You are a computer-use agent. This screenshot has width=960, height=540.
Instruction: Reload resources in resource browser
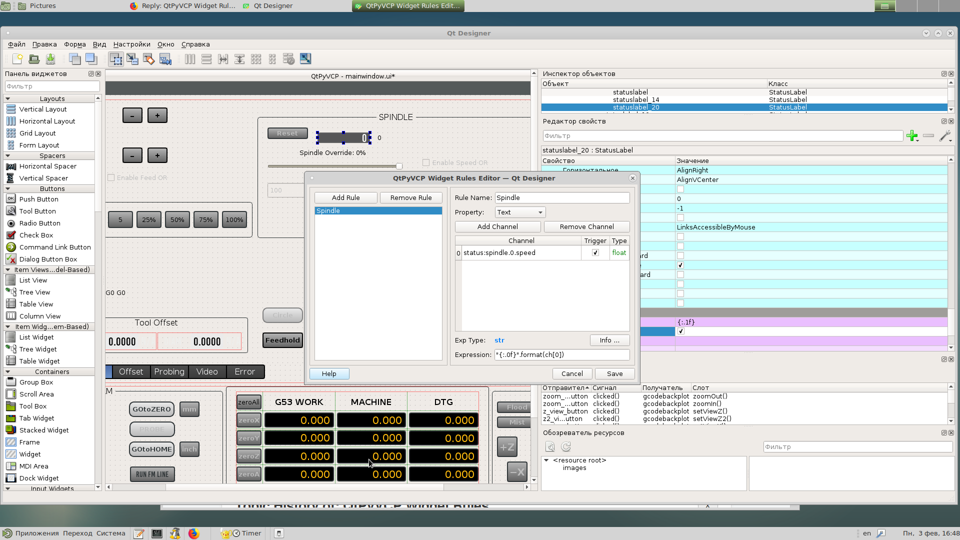click(x=566, y=447)
